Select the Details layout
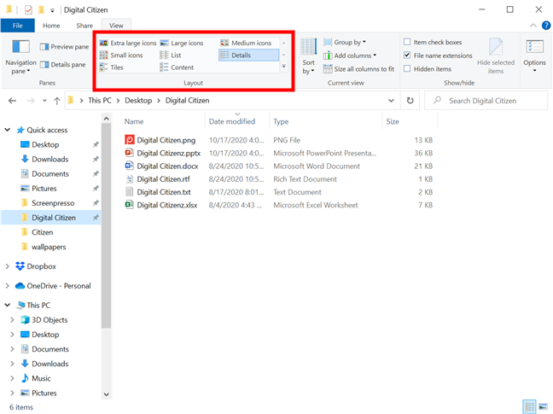This screenshot has height=414, width=553. [248, 55]
